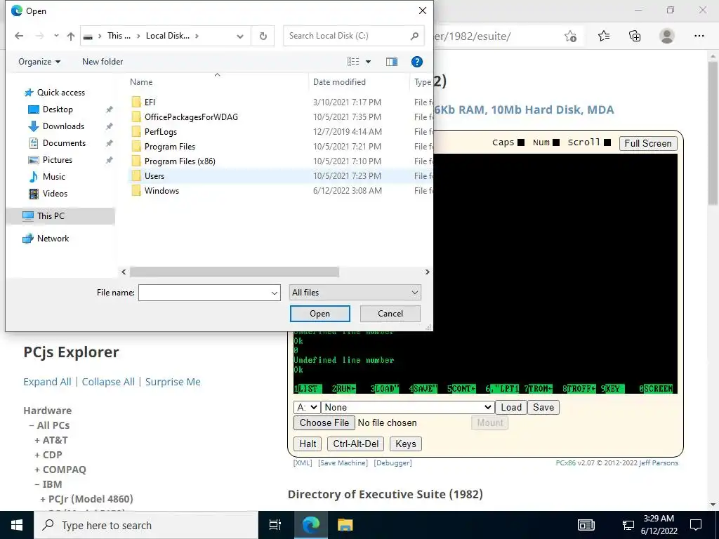This screenshot has width=719, height=539.
Task: Go to Downloads in navigation pane
Action: [63, 126]
